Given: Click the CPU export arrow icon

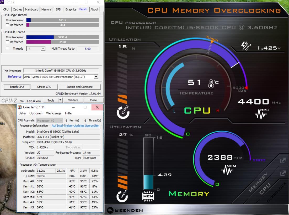Looking at the screenshot, I should click(x=283, y=173).
